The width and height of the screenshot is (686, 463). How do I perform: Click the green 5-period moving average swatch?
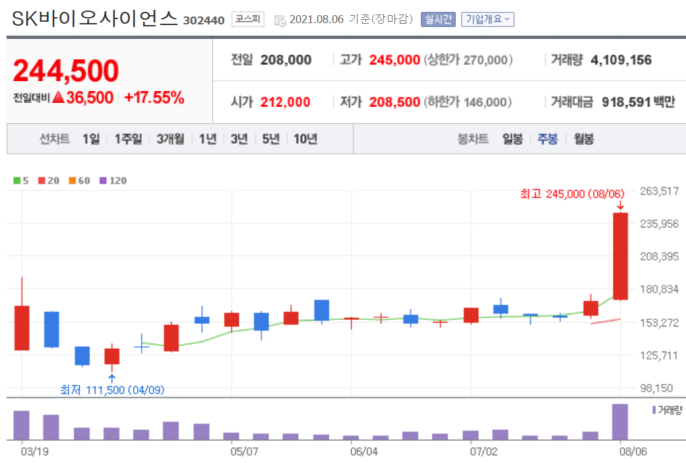[x=17, y=181]
